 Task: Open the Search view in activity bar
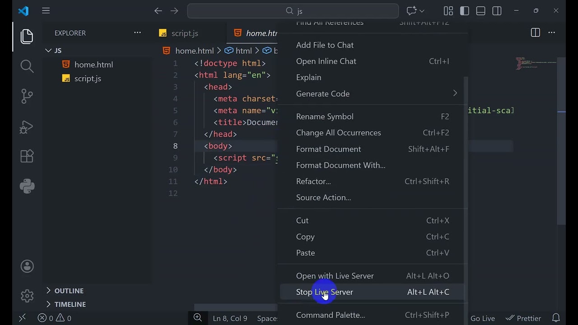tap(27, 66)
